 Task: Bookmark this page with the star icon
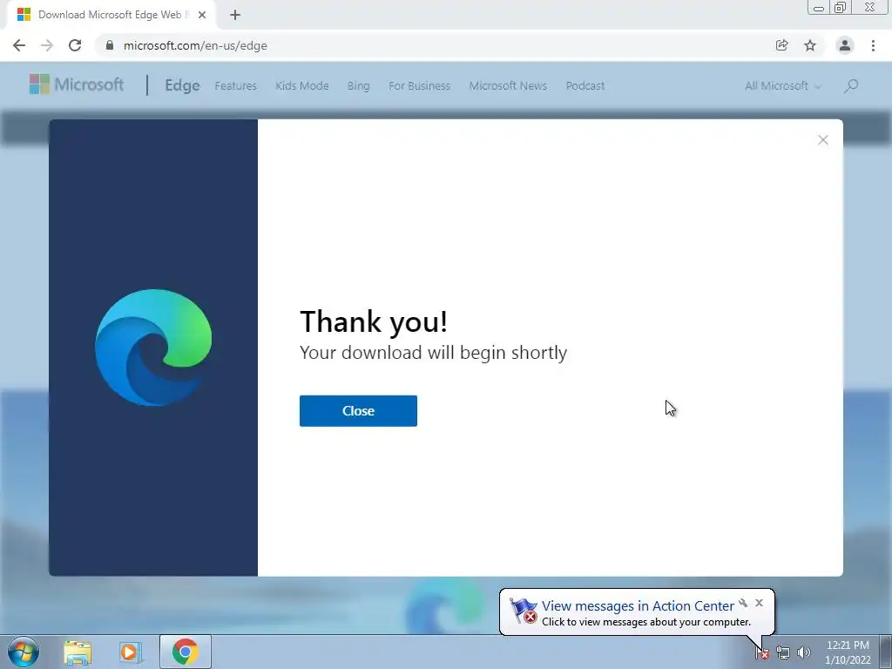point(810,45)
